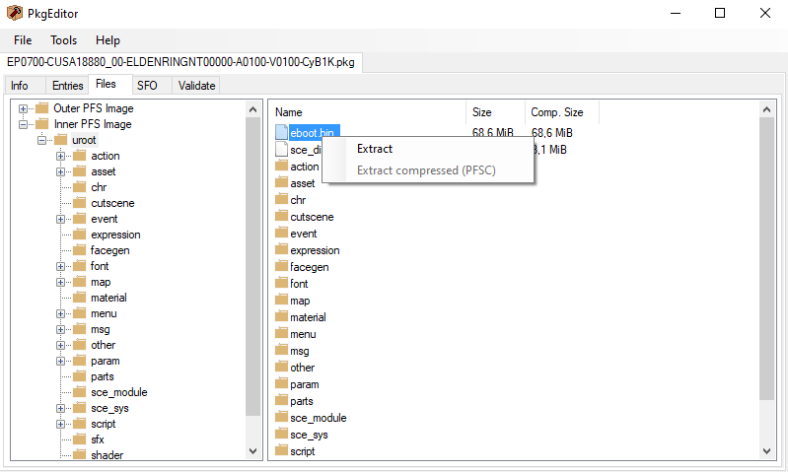
Task: Click the cutscene folder icon in file list
Action: (281, 216)
